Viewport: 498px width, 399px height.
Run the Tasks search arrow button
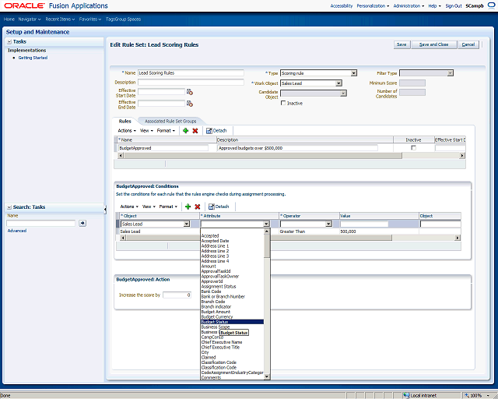point(82,223)
